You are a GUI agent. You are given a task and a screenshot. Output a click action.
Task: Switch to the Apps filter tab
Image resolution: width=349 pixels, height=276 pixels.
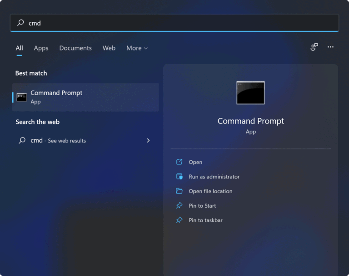point(41,48)
